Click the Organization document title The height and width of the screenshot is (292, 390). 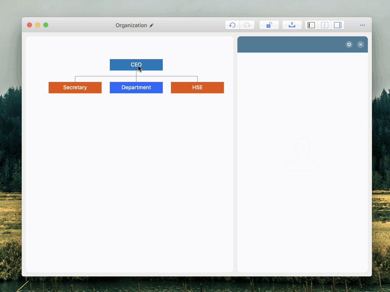click(131, 25)
